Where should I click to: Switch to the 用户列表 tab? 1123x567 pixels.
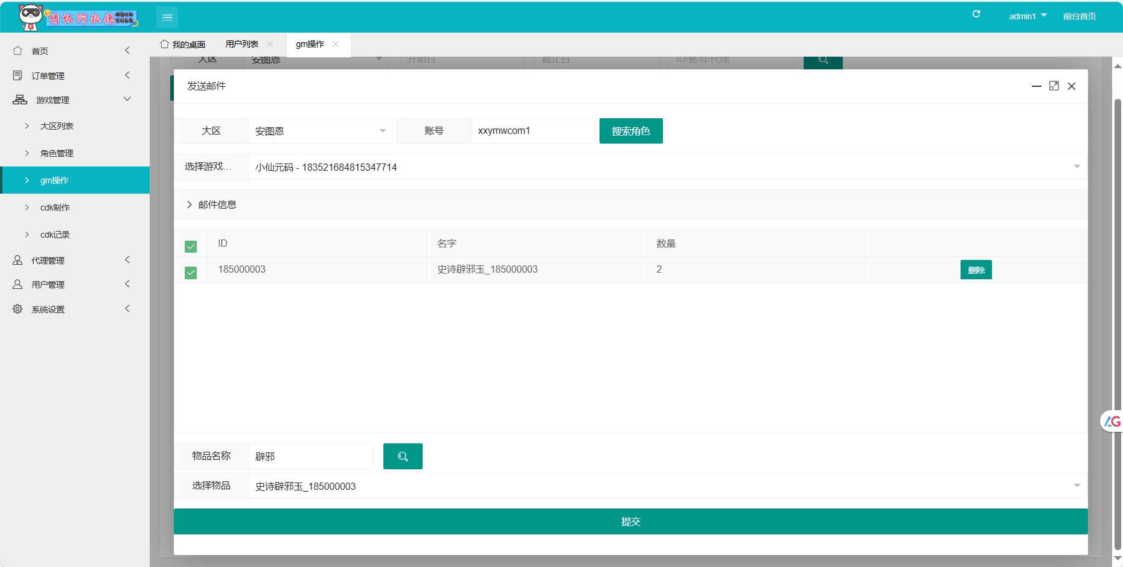242,44
